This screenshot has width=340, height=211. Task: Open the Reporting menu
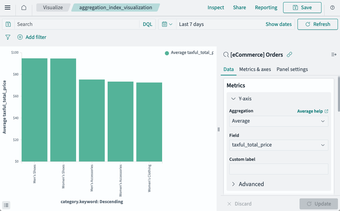[x=266, y=8]
